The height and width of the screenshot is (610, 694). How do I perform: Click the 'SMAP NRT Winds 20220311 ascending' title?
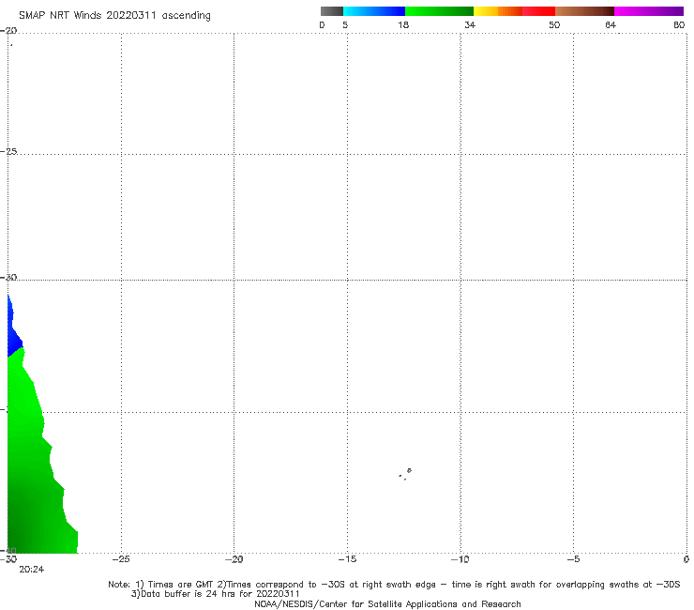click(114, 16)
